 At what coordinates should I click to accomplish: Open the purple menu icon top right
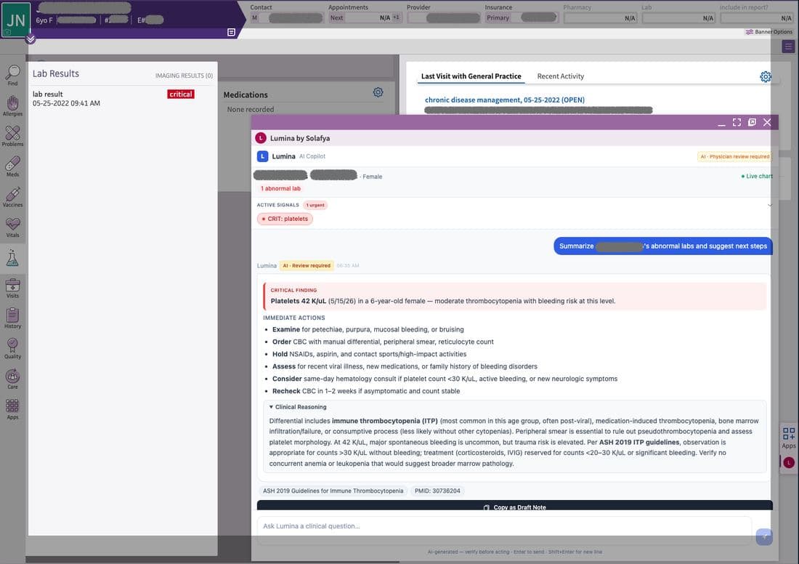(788, 47)
